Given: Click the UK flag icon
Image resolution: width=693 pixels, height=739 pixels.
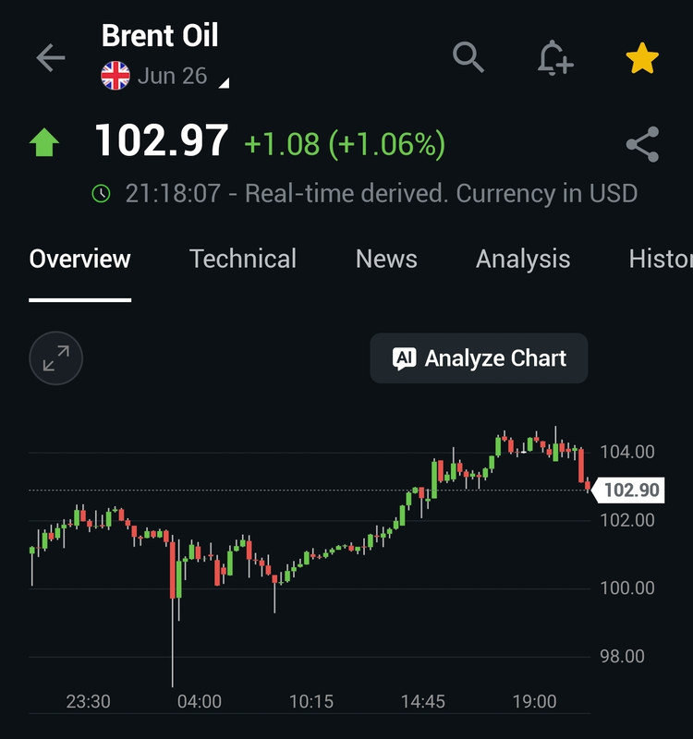Looking at the screenshot, I should tap(115, 76).
